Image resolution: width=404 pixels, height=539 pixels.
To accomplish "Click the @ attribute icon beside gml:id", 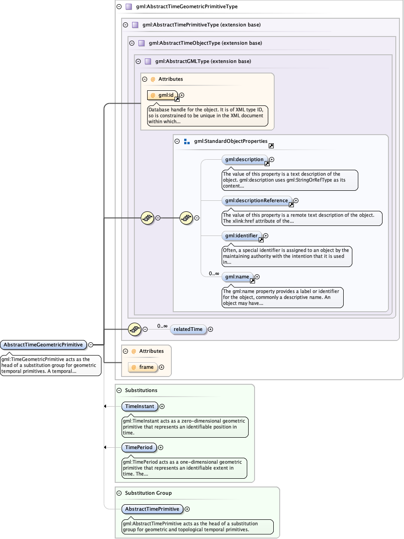I will 152,95.
